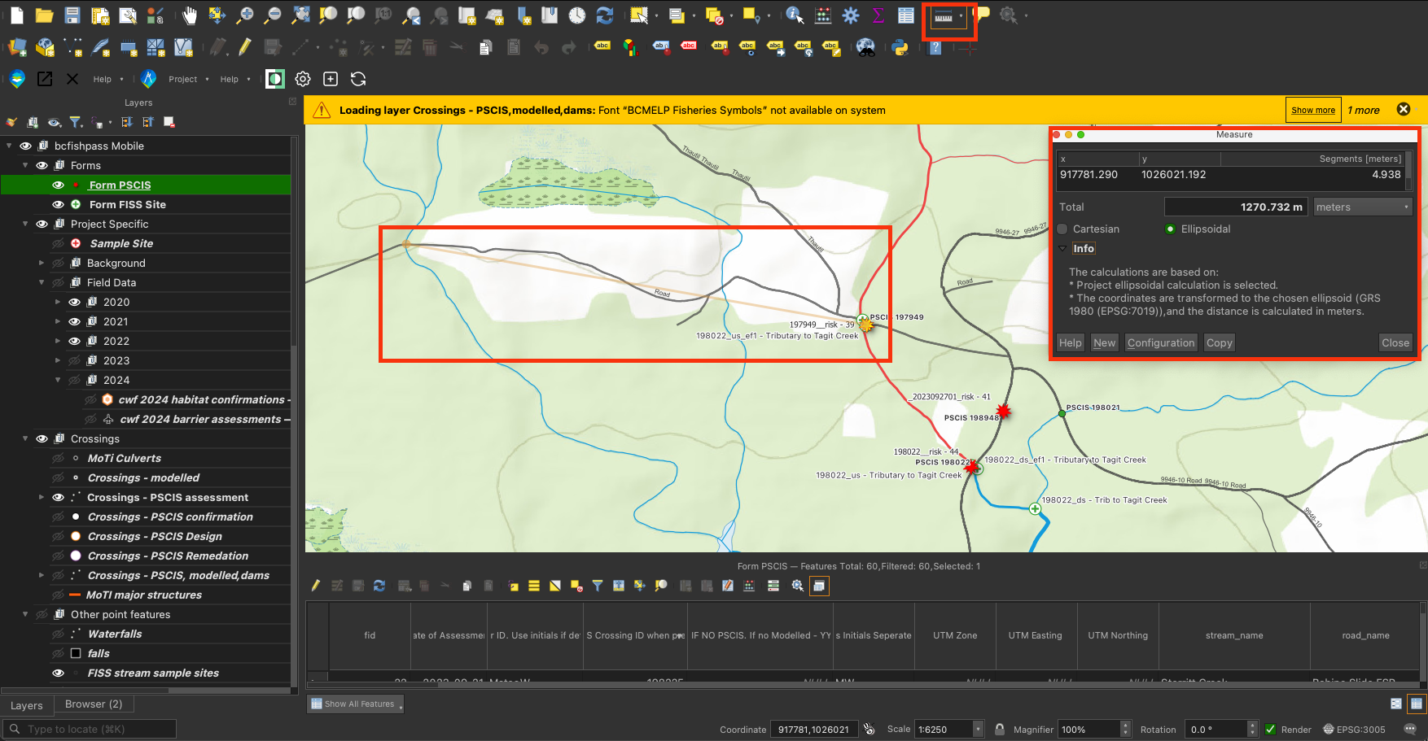Open statistical summary sigma icon

tap(878, 15)
